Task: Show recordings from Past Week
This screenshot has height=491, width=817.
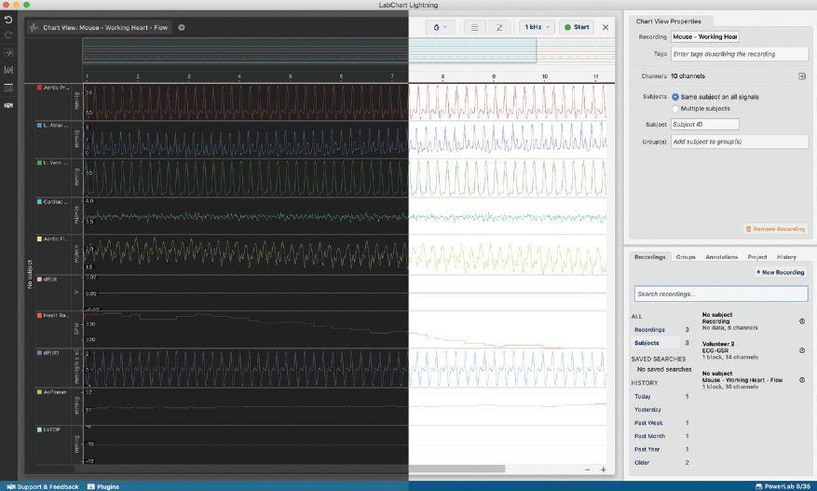Action: (x=648, y=423)
